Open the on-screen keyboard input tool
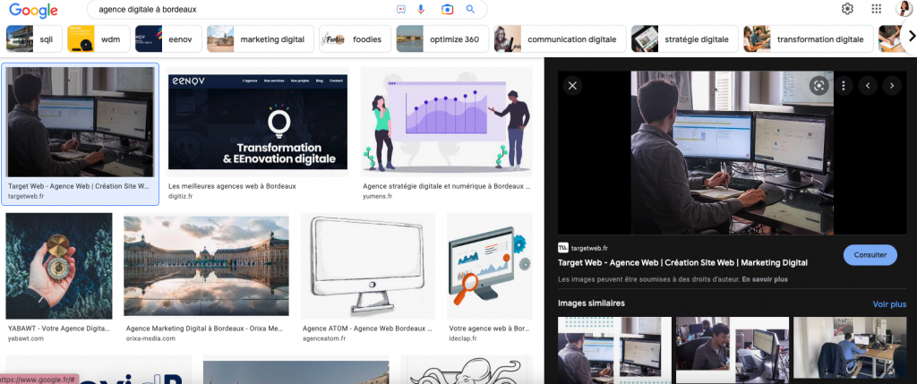 click(x=400, y=9)
